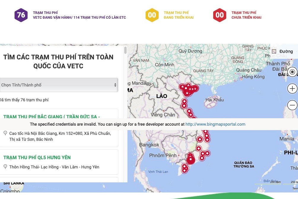Image resolution: width=298 pixels, height=199 pixels.
Task: Click the yellow hexagon showing 00
Action: 152,15
